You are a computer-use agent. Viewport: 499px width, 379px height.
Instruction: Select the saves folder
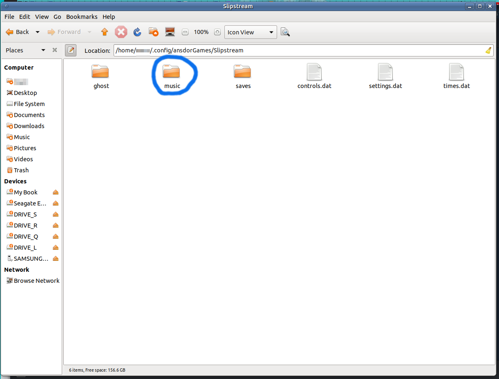pos(243,77)
